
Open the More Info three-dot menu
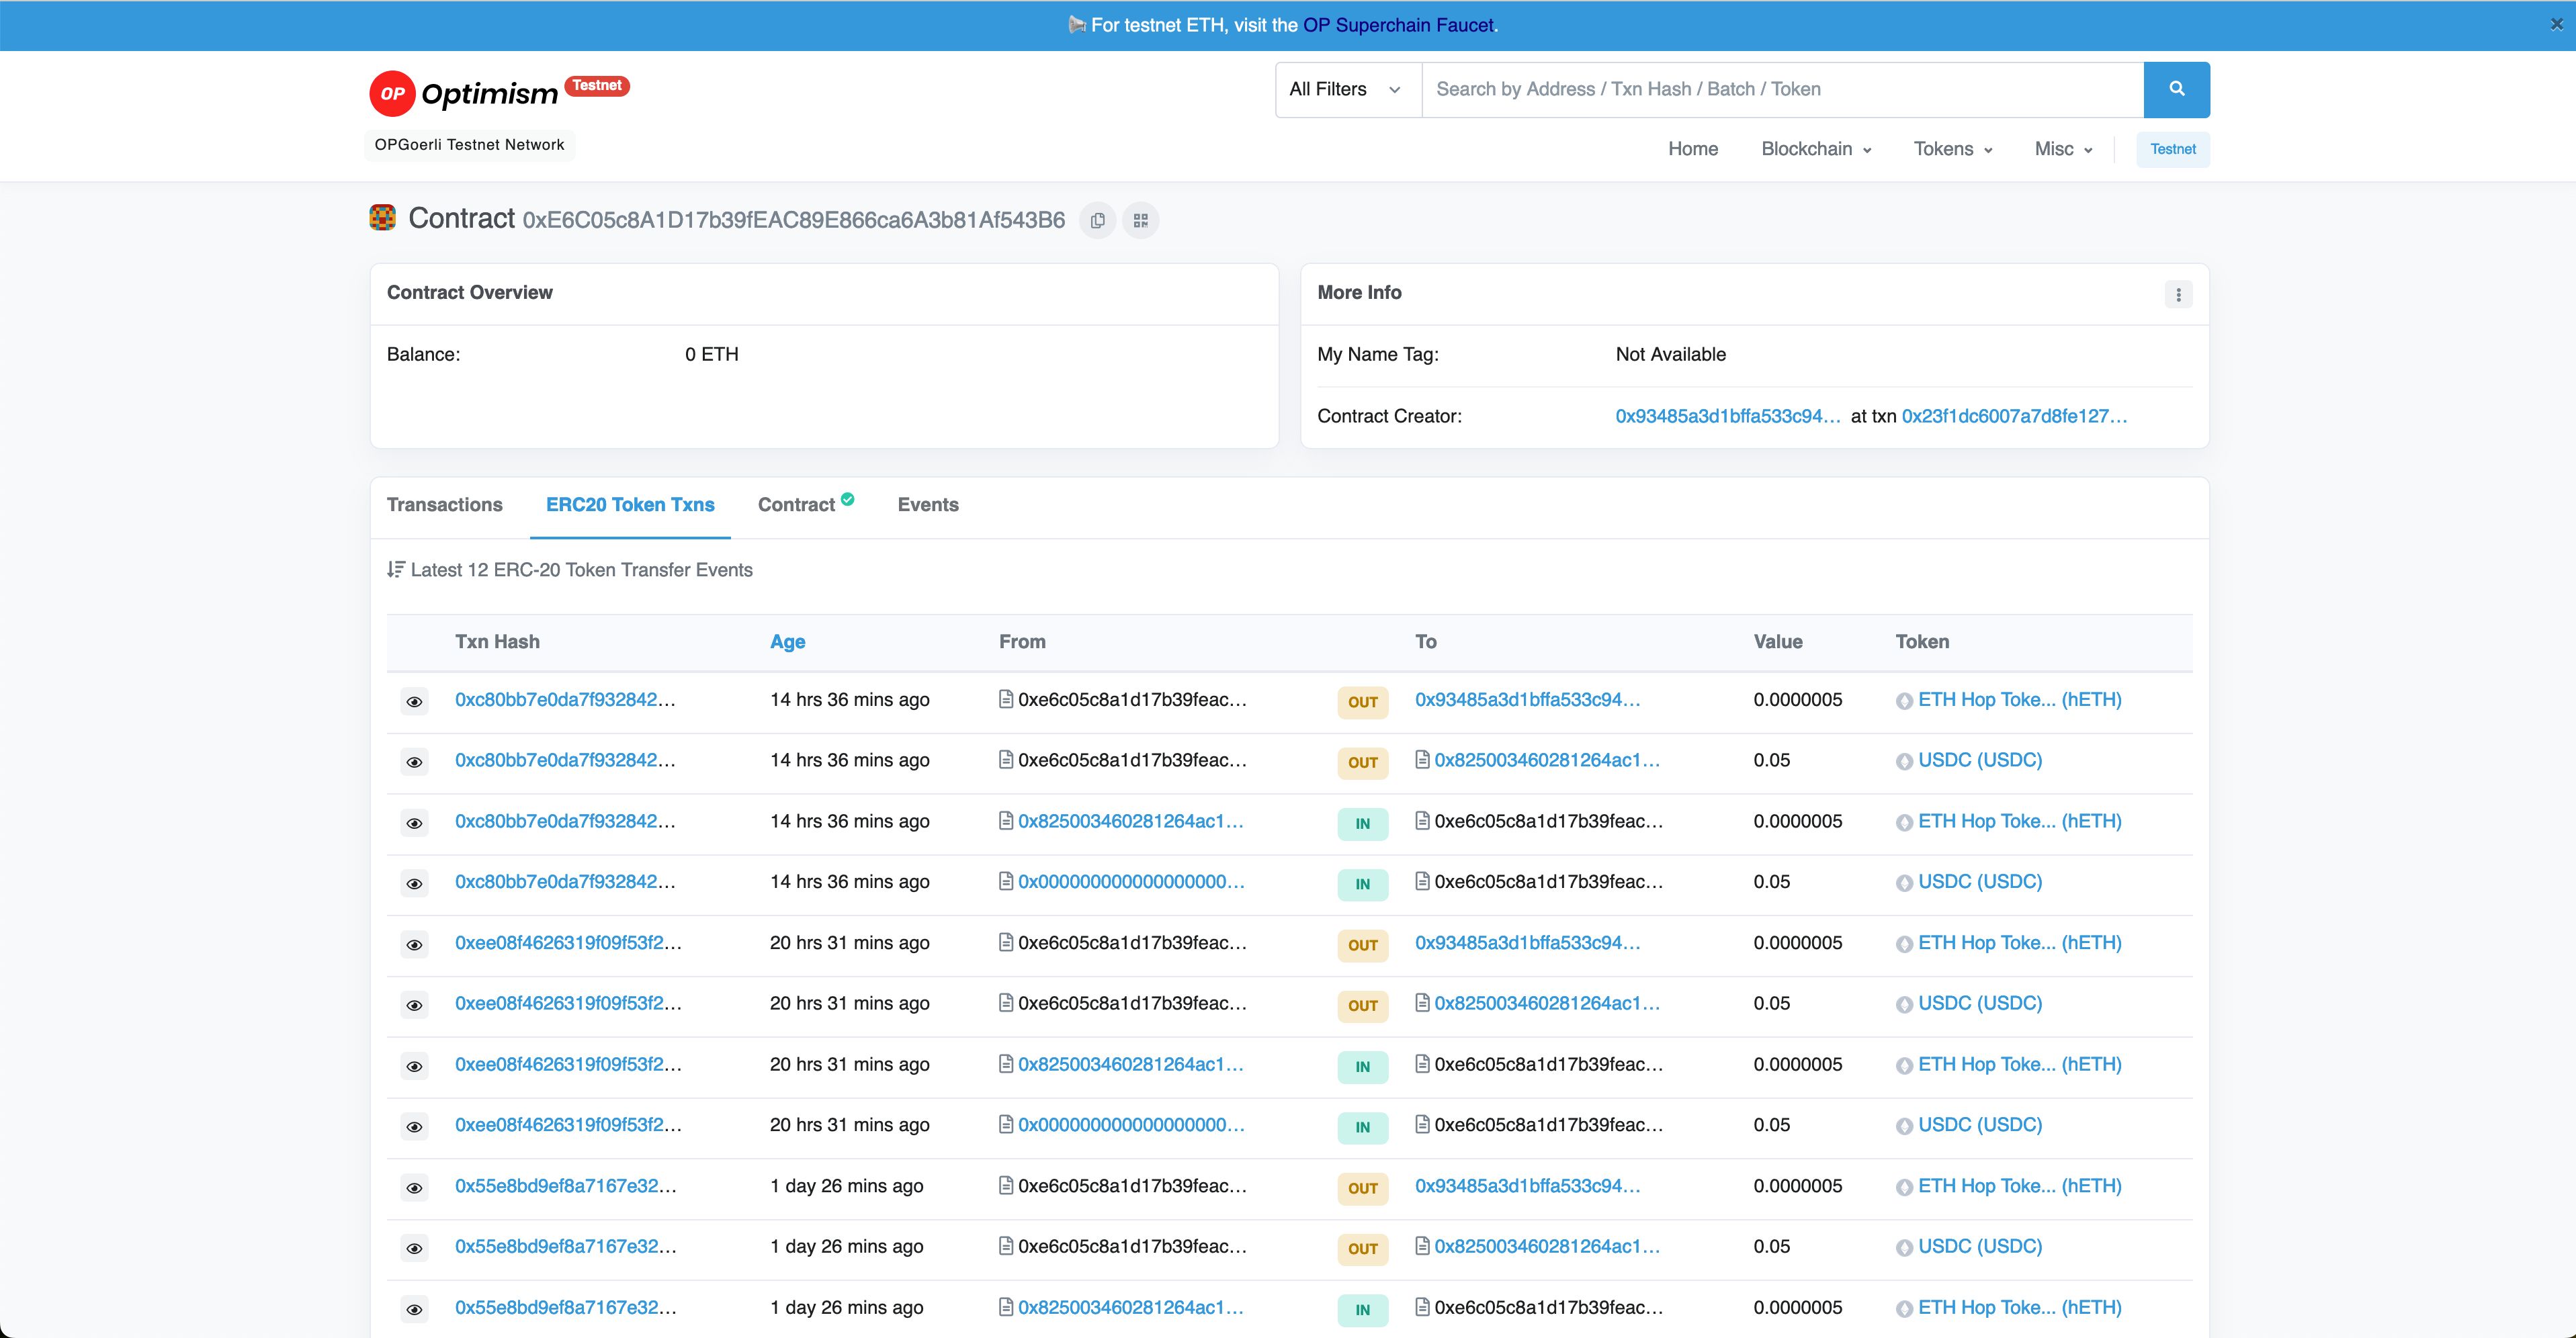2178,294
